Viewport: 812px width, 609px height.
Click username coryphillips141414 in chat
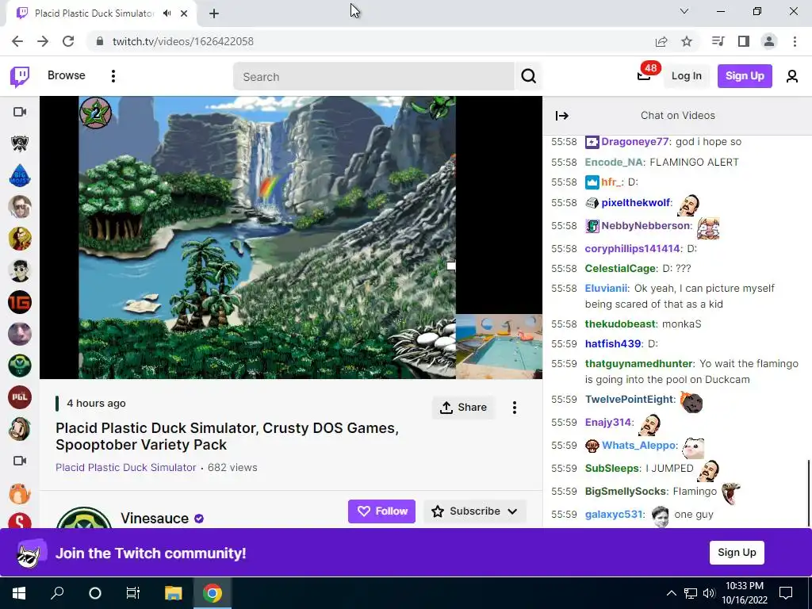(632, 248)
